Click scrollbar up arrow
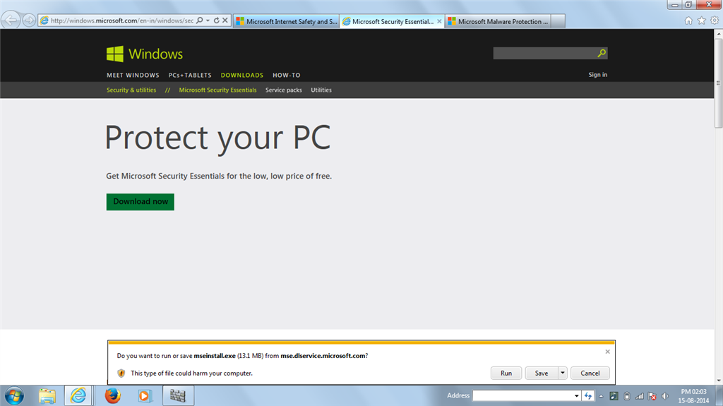Screen dimensions: 723x406 coord(718,34)
